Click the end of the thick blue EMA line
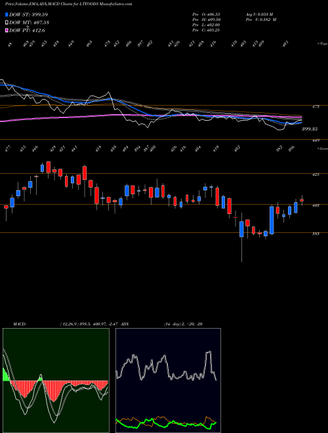328x433 pixels. coord(301,123)
